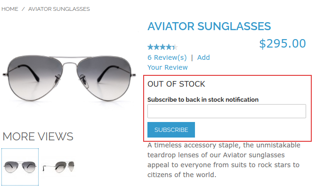Click the AVIATOR SUNGLASSES breadcrumb text
Viewport: 316px width, 187px height.
click(x=59, y=9)
